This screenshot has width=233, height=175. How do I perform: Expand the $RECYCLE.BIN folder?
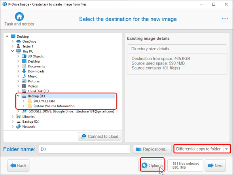(x=24, y=101)
